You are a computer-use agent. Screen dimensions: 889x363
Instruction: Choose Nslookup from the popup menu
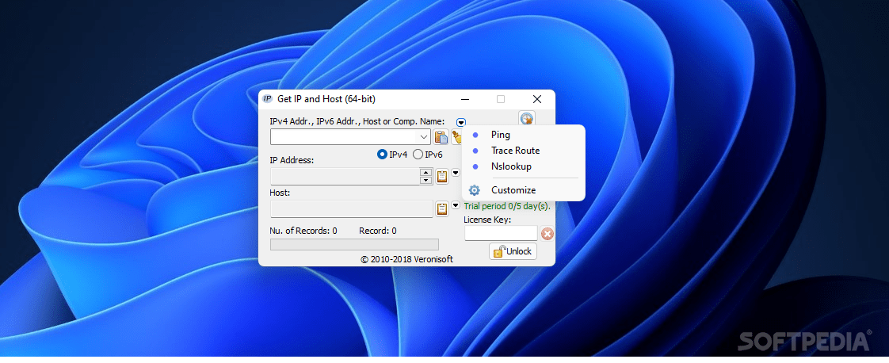[523, 166]
